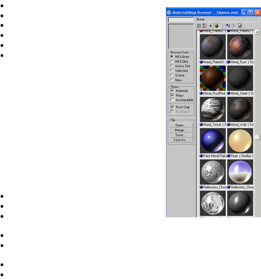Pick the Metal_Steel dark sphere thumbnail
Viewport: 261px width, 279px height.
[x=240, y=78]
